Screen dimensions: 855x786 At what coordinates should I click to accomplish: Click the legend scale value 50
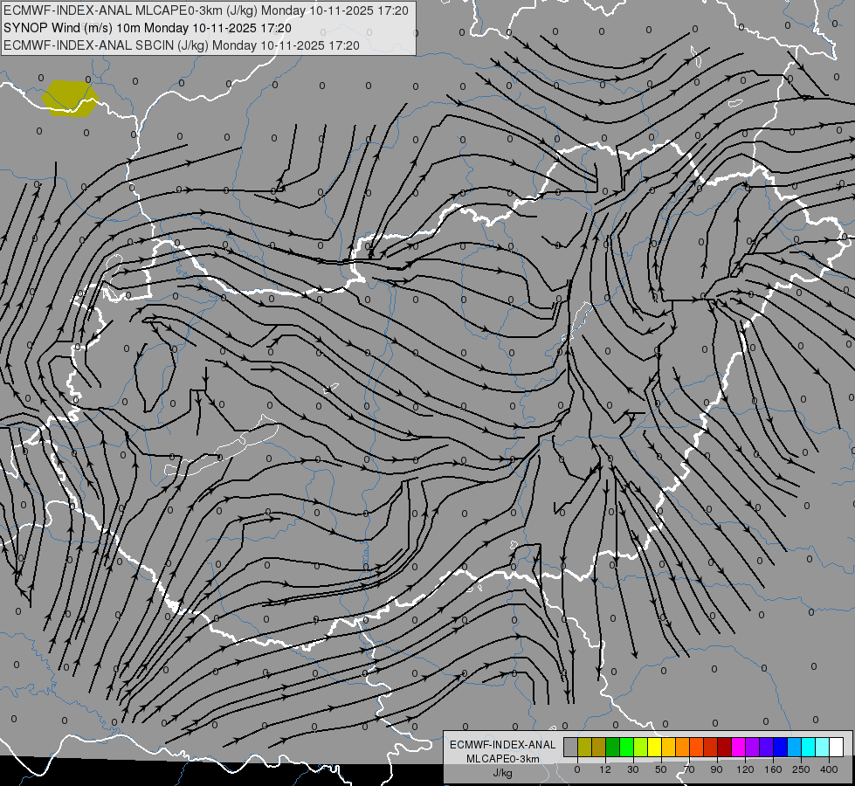point(661,769)
